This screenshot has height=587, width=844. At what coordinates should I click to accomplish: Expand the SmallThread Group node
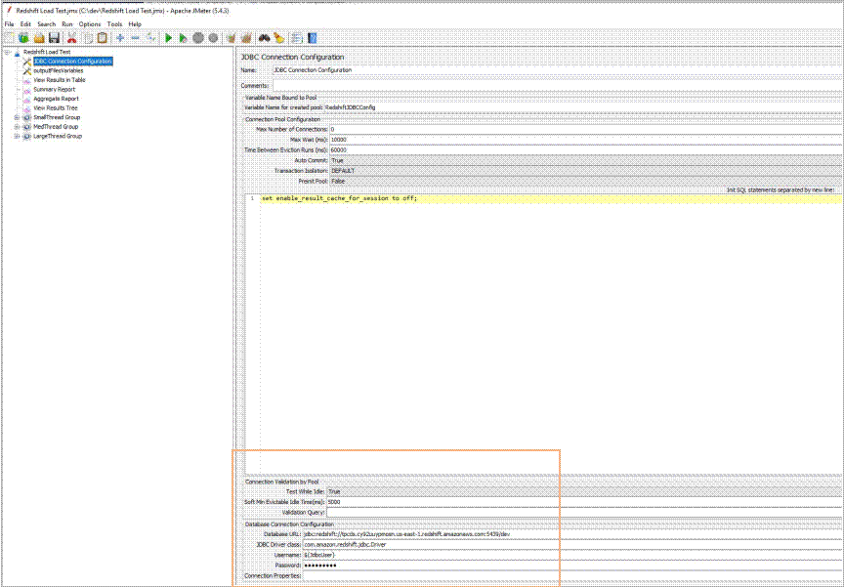click(x=17, y=117)
